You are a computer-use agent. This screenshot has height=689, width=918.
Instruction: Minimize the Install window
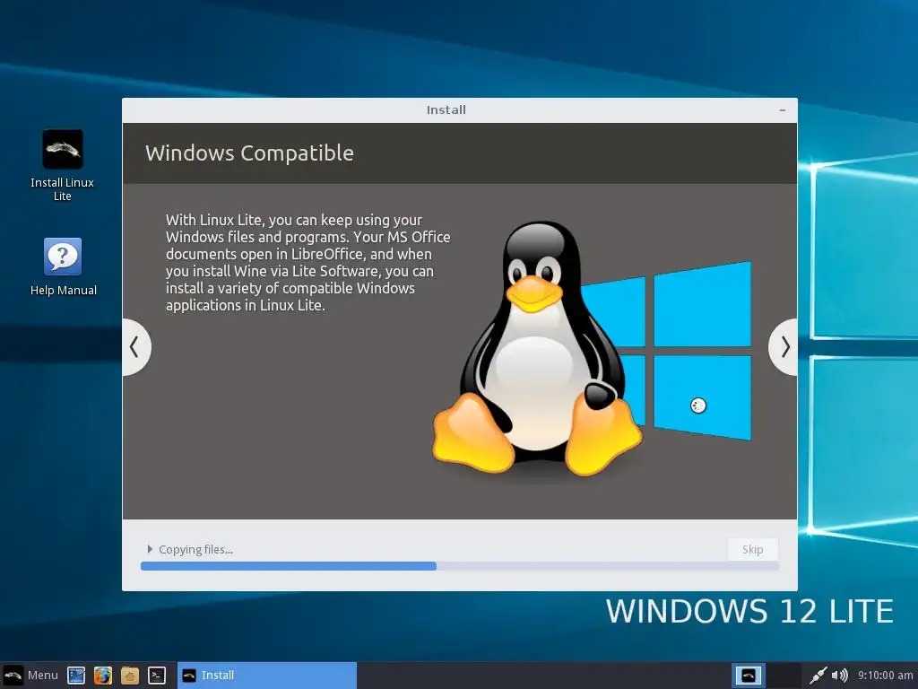click(x=782, y=110)
